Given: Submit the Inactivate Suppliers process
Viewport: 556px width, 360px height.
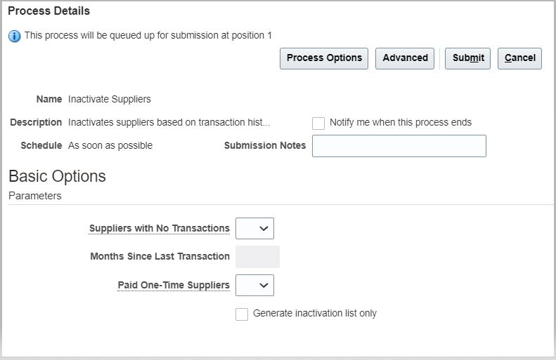Looking at the screenshot, I should coord(467,58).
